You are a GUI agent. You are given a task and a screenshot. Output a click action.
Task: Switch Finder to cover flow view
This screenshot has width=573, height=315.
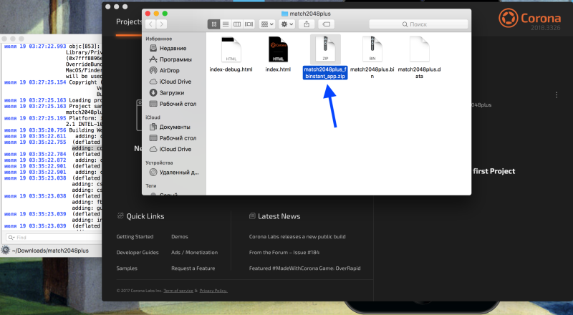coord(249,24)
